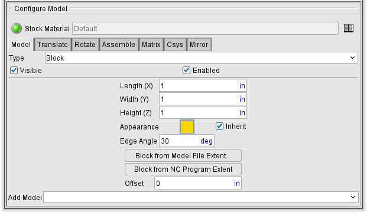This screenshot has width=367, height=213.
Task: Open the stock material library book icon
Action: click(x=349, y=28)
